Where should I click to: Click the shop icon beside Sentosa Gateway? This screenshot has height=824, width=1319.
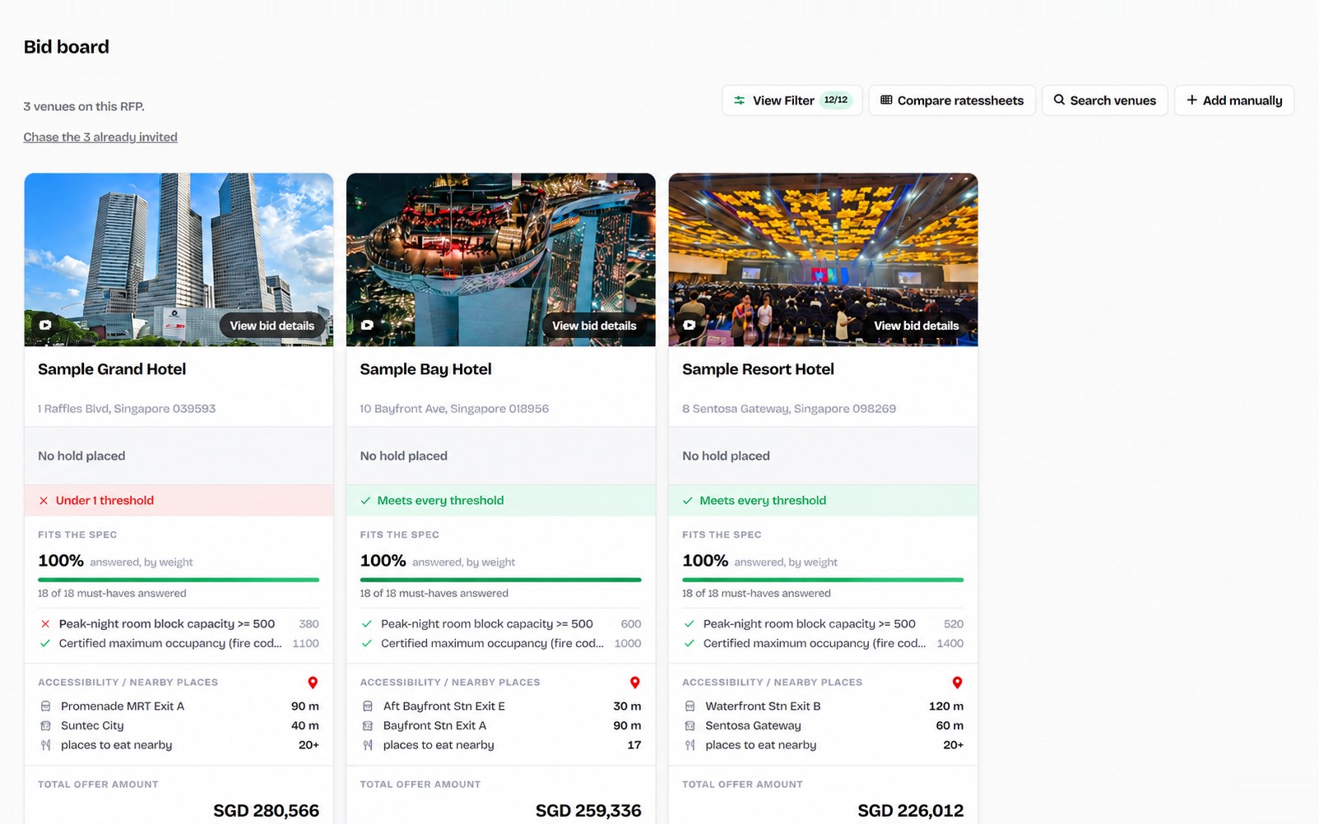690,726
